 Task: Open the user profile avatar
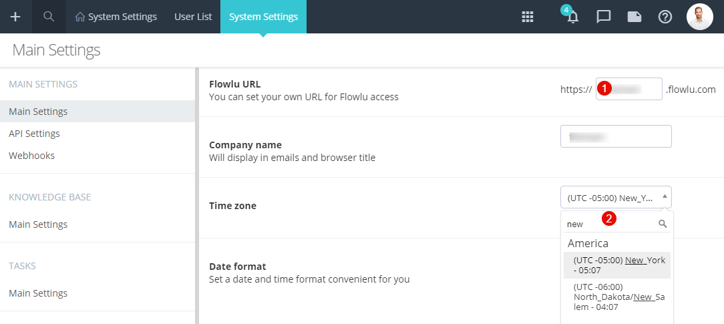700,17
